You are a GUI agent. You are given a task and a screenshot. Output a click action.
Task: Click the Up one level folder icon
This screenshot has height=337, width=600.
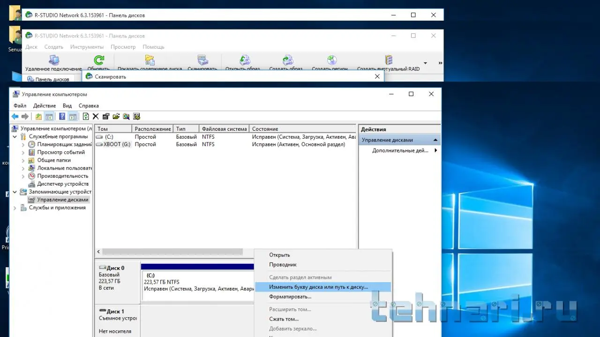click(38, 117)
